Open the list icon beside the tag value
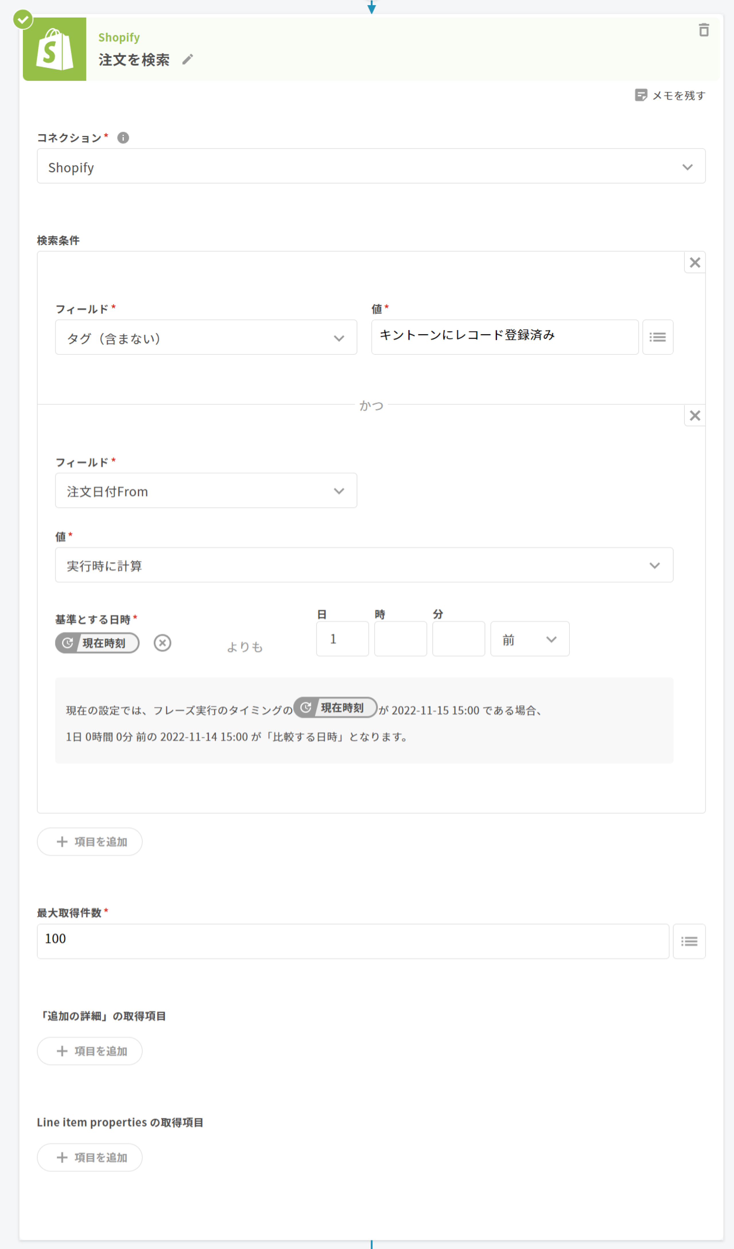The image size is (734, 1249). pyautogui.click(x=658, y=337)
